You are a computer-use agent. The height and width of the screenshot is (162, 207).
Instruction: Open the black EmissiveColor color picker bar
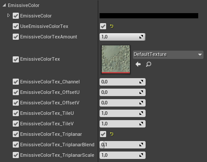(149, 16)
